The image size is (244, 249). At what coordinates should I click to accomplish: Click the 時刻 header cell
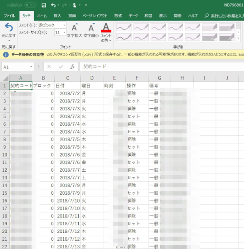[114, 86]
